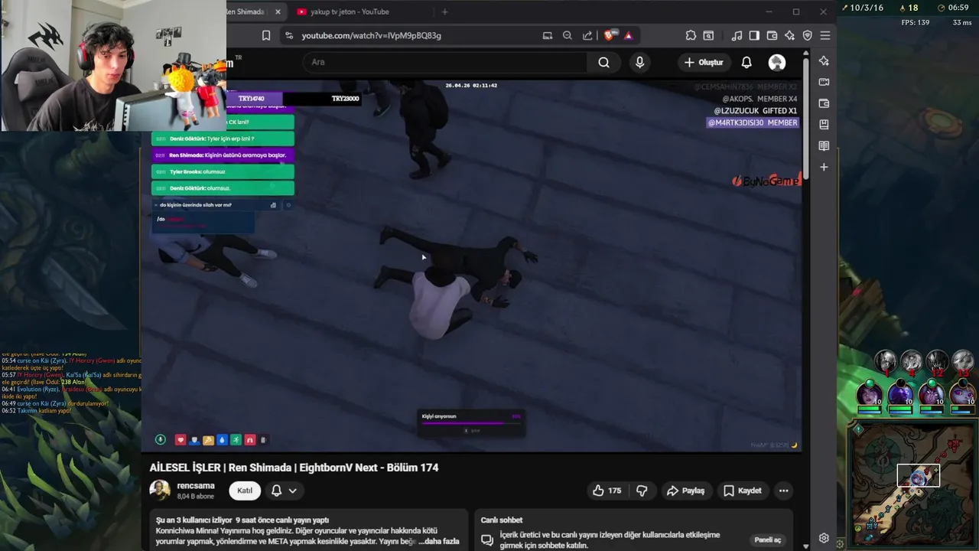Click the find-in-page extension icon

point(708,35)
